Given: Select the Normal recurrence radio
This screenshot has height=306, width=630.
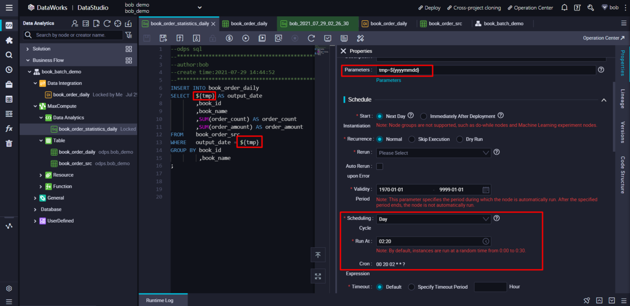Looking at the screenshot, I should coord(380,139).
